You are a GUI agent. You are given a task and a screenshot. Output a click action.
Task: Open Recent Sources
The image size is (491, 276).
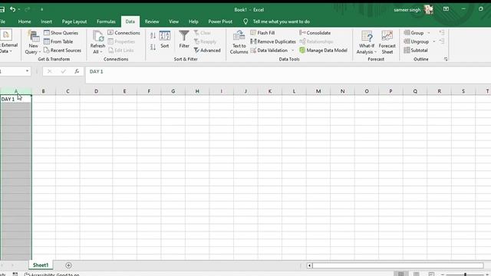[x=63, y=50]
